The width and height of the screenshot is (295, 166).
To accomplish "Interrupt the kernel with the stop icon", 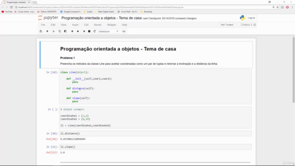I will [89, 31].
